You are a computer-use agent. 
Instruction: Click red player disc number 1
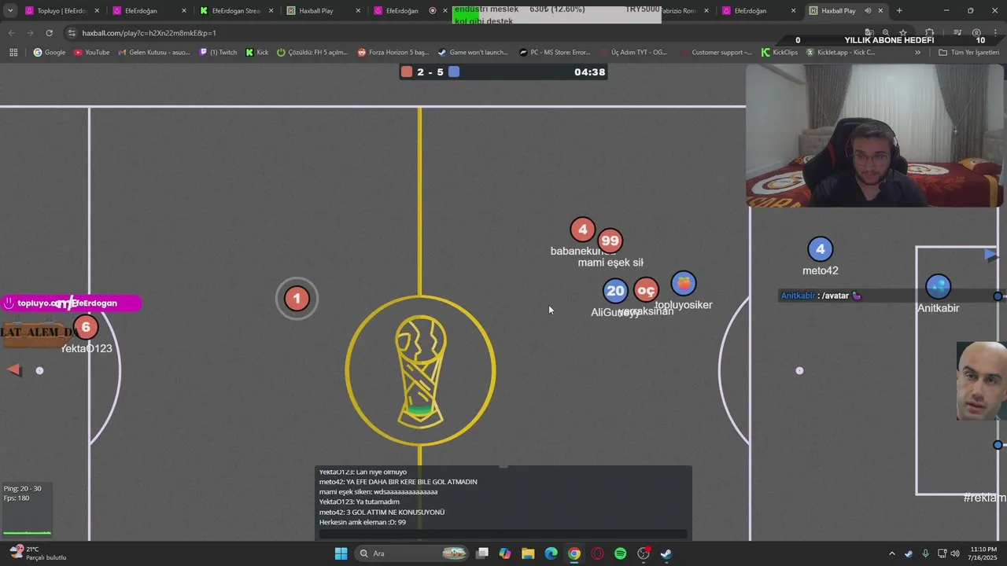297,299
